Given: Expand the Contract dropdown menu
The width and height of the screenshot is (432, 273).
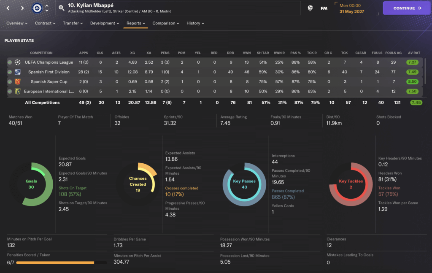Looking at the screenshot, I should [45, 23].
